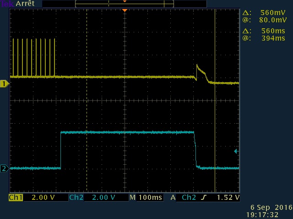
Task: Click the 394ms cursor time readout
Action: 273,38
